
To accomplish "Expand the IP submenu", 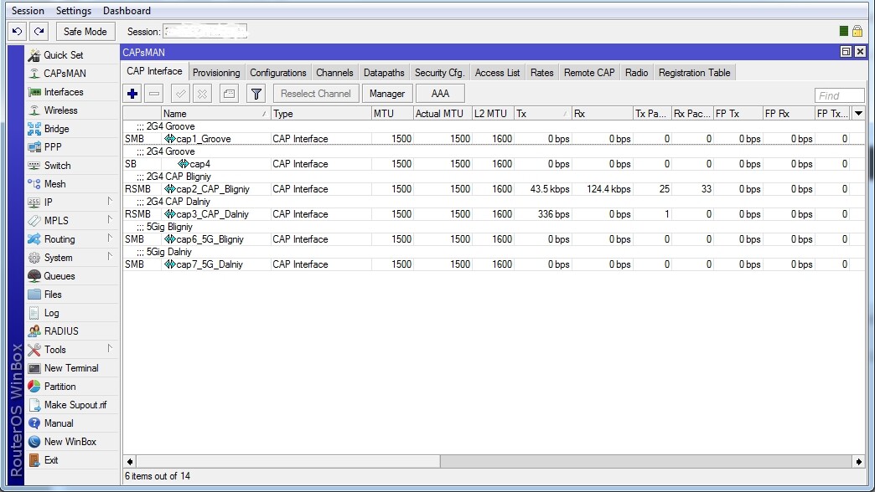I will click(x=110, y=202).
